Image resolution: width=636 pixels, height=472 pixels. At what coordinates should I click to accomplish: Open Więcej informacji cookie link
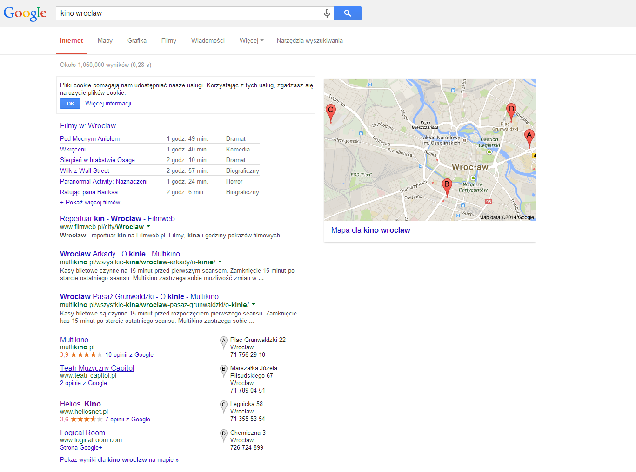[x=108, y=104]
